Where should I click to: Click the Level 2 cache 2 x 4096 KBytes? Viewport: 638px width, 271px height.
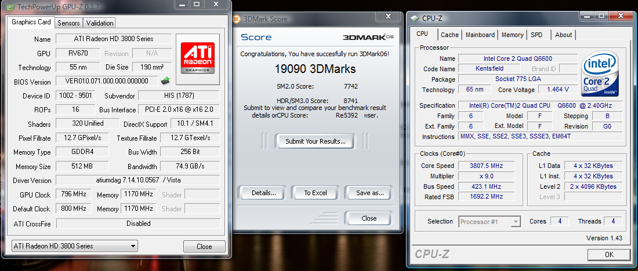(594, 186)
